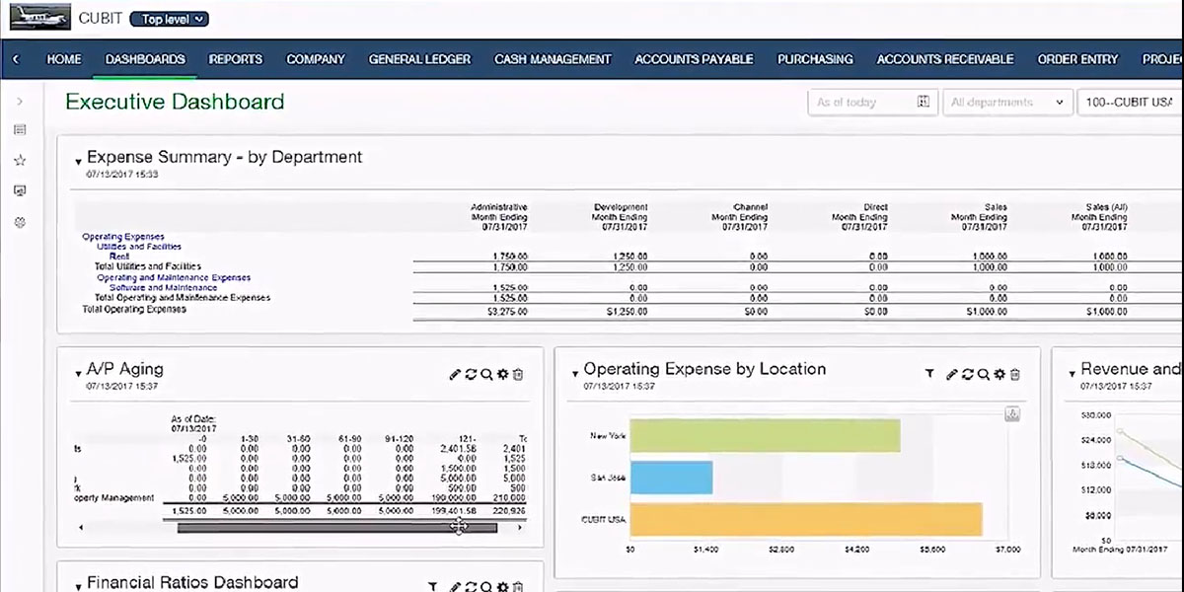This screenshot has width=1184, height=592.
Task: Open the favorites star in left sidebar
Action: point(19,159)
